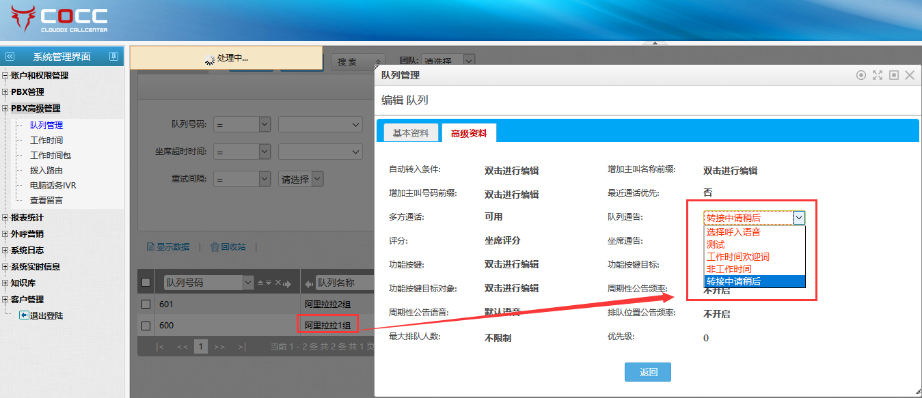This screenshot has height=398, width=922.
Task: Click the trash icon next to 回收站
Action: (x=215, y=247)
